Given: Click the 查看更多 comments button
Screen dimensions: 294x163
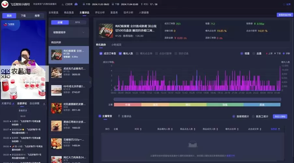Looking at the screenshot, I should (x=23, y=111).
